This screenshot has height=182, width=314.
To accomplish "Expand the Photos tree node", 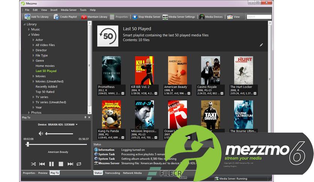I will point(29,112).
